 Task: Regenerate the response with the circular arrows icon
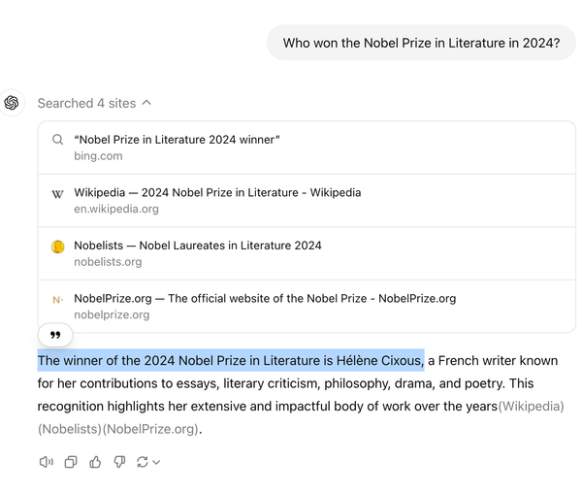click(142, 462)
